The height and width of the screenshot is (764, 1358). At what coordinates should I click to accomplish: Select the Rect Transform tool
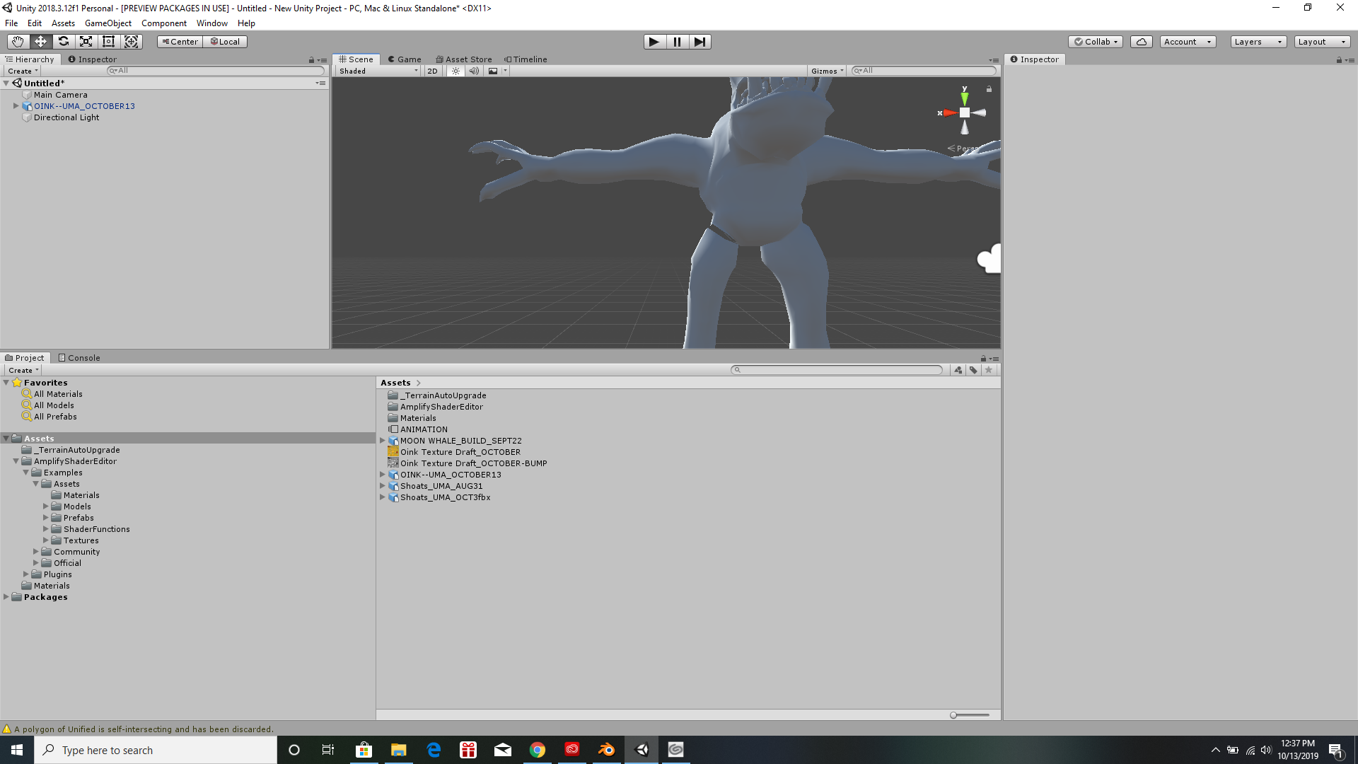pos(108,42)
